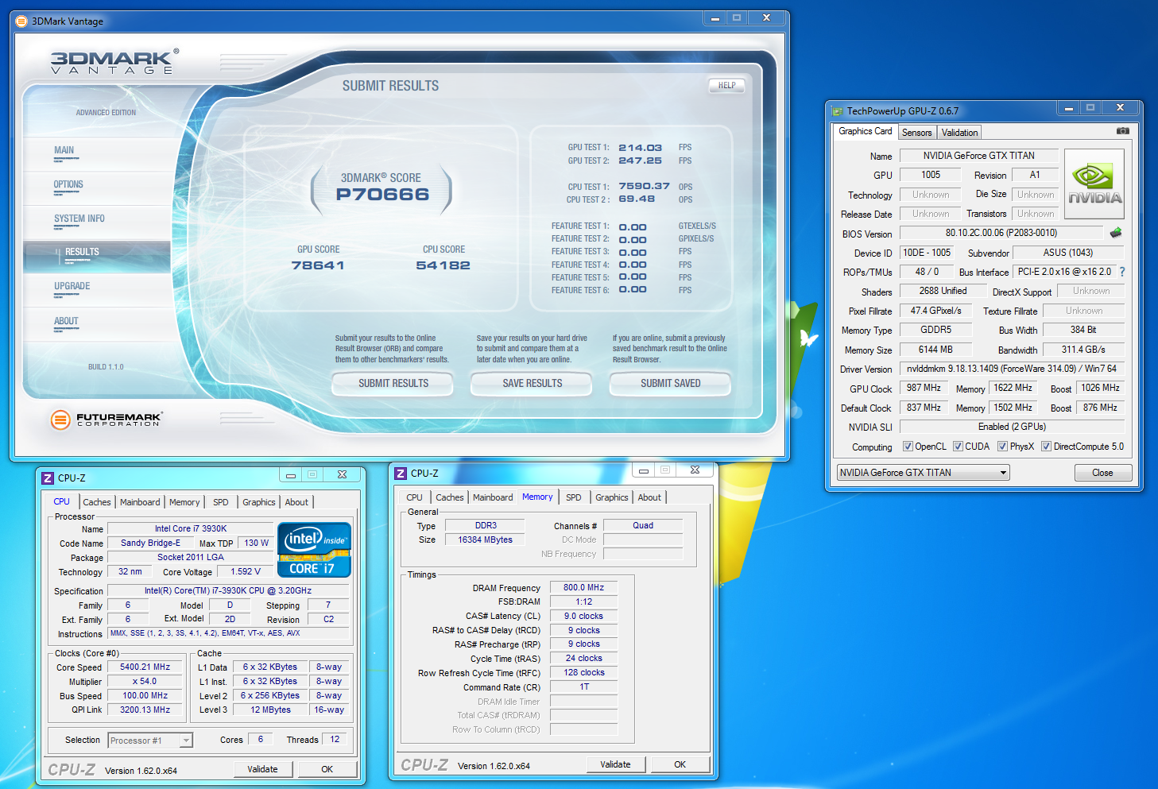Screen dimensions: 1158x789
Task: Open SPD tab in CPU-Z processor window
Action: [x=221, y=502]
